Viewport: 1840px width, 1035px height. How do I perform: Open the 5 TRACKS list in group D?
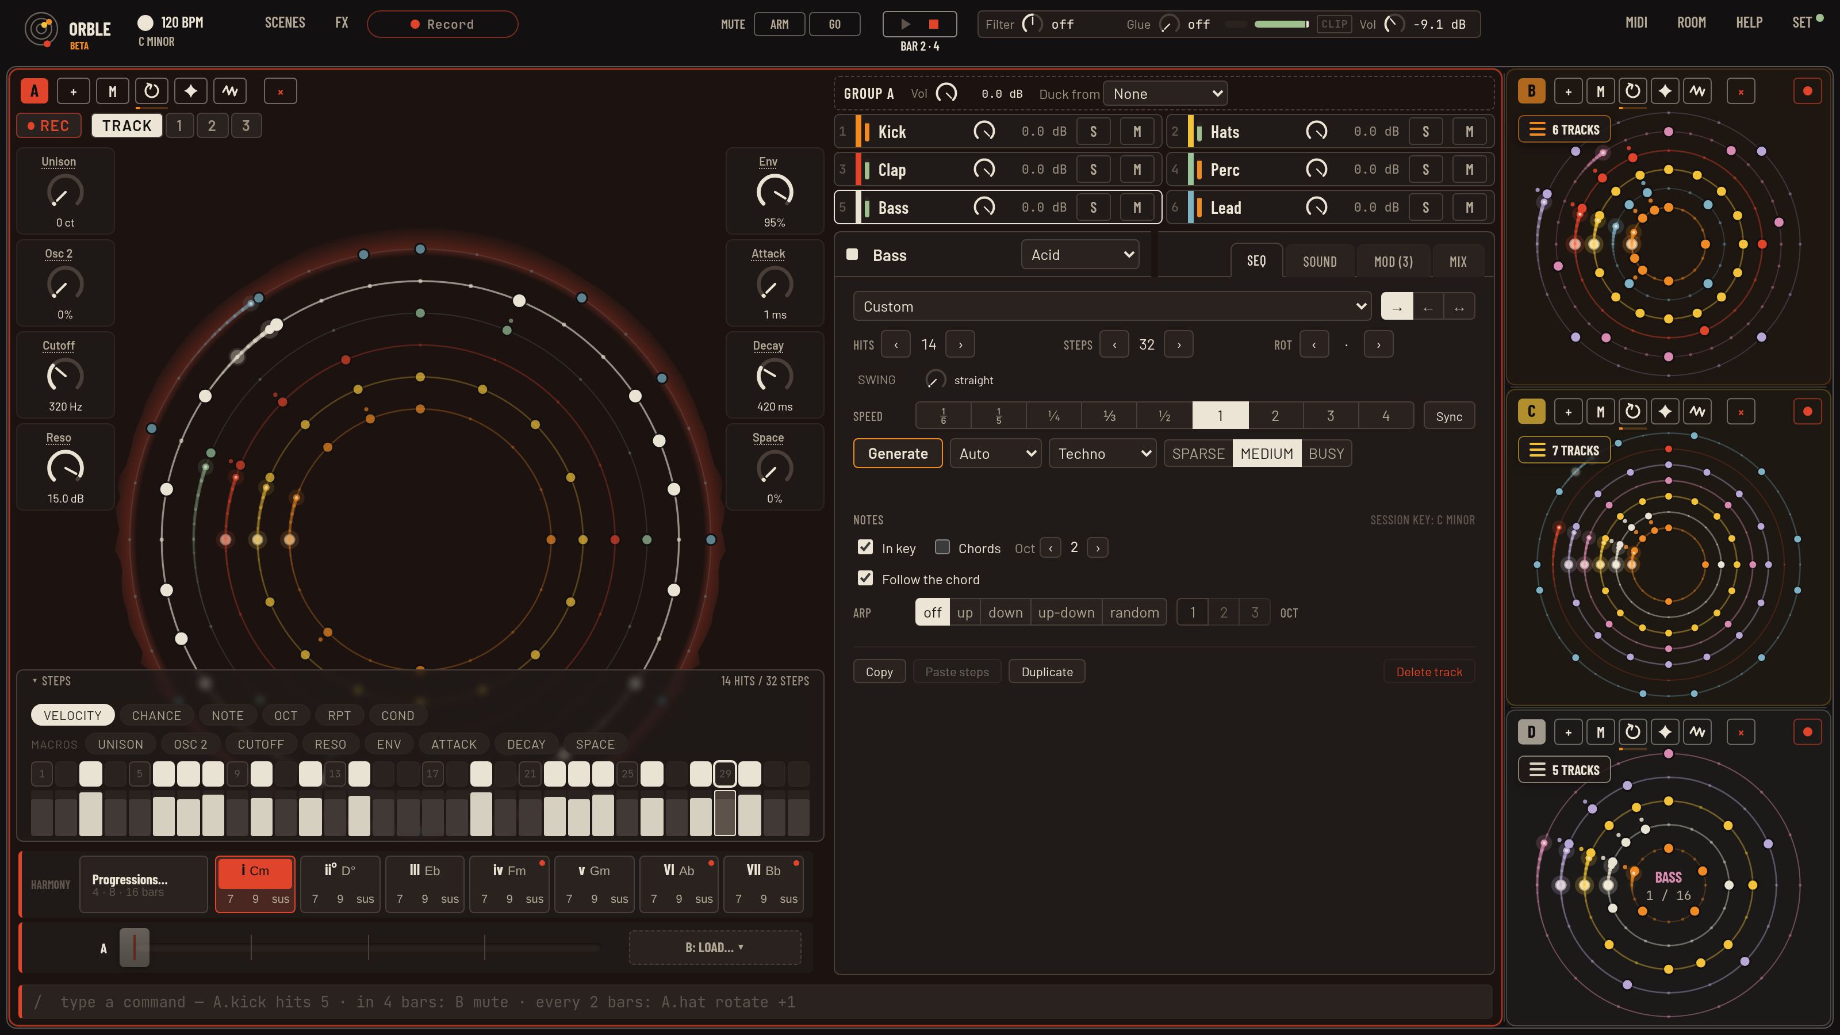click(x=1564, y=770)
